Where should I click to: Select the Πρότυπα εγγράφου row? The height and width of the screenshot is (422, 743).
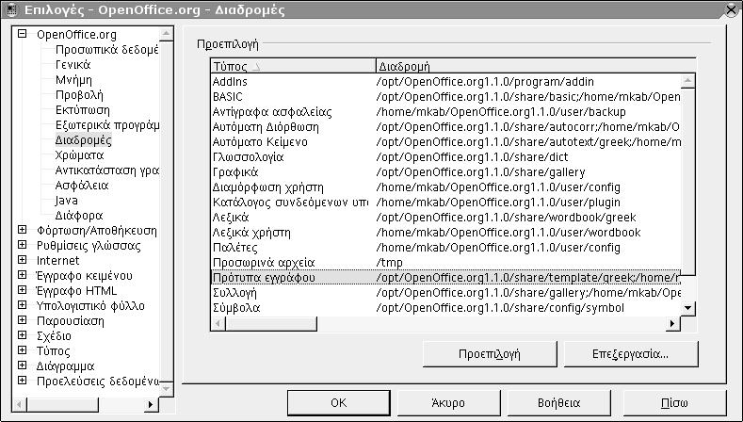pos(445,277)
